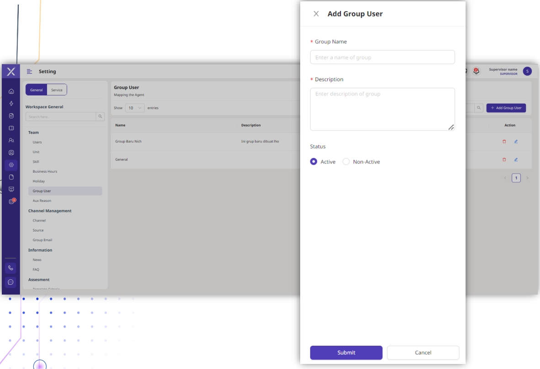Click the hamburger menu icon beside Setting
Viewport: 540px width, 369px height.
(x=30, y=71)
